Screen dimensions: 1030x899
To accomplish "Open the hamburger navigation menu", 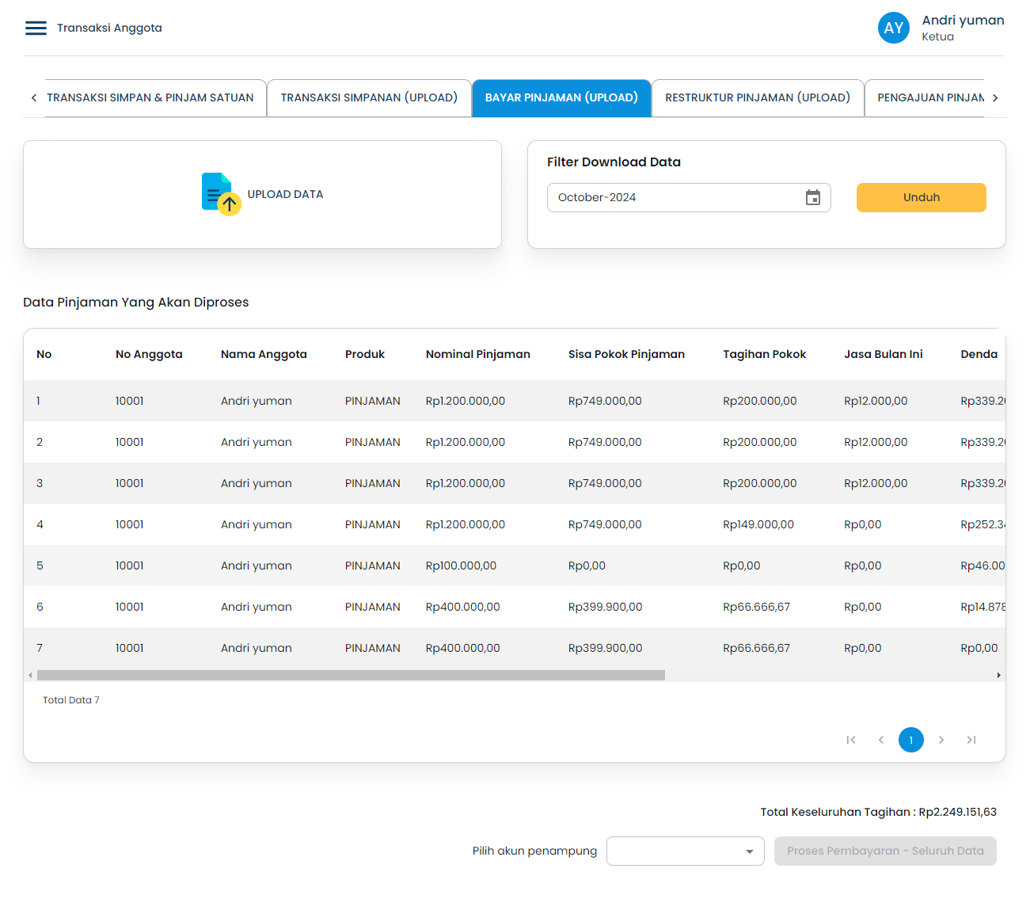I will coord(36,29).
